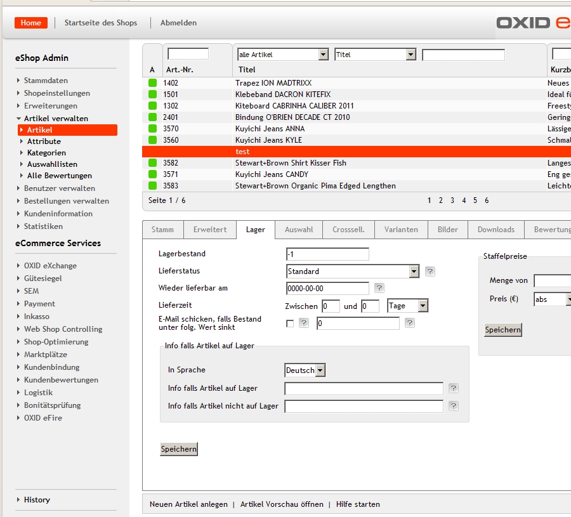Switch to the Varianten tab
The image size is (571, 517).
[401, 230]
